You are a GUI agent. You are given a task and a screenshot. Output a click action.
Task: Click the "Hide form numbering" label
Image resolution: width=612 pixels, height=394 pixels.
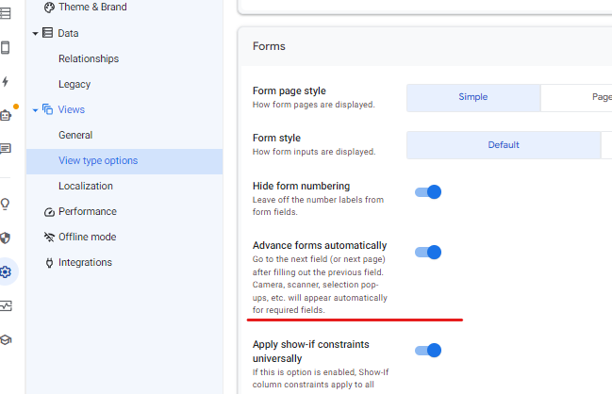point(302,186)
